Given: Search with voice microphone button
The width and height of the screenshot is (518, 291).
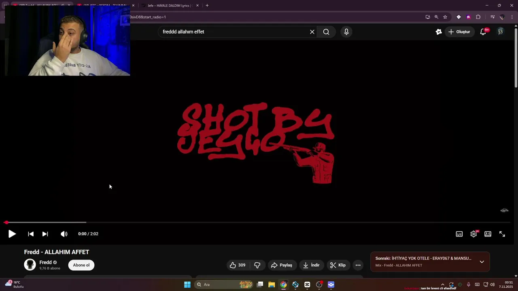Looking at the screenshot, I should tap(346, 32).
